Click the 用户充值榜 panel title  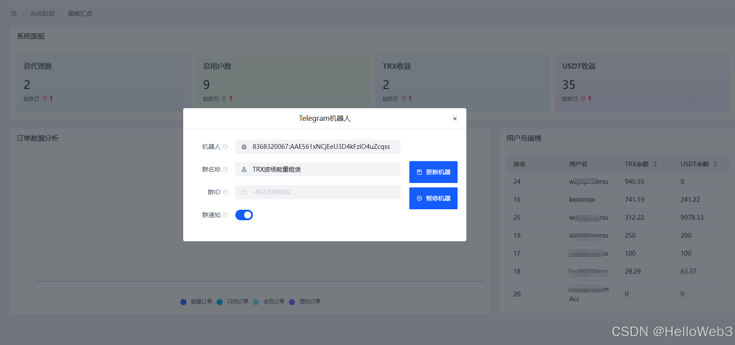coord(524,138)
